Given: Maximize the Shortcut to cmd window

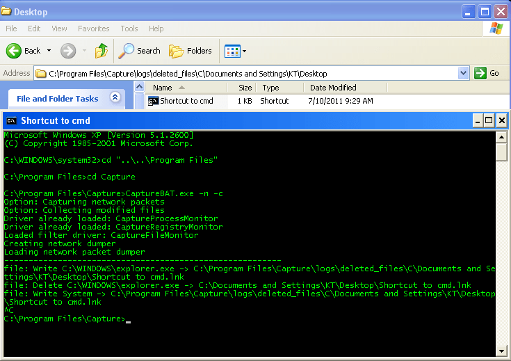Looking at the screenshot, I should pos(488,120).
